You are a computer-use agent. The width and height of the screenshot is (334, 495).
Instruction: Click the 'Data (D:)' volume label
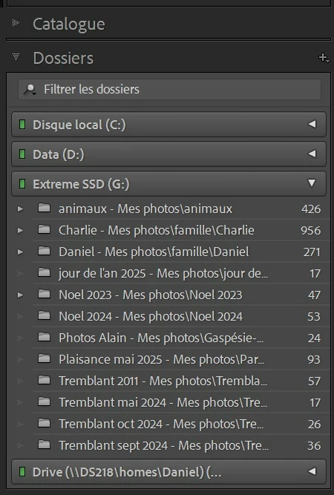coord(59,154)
